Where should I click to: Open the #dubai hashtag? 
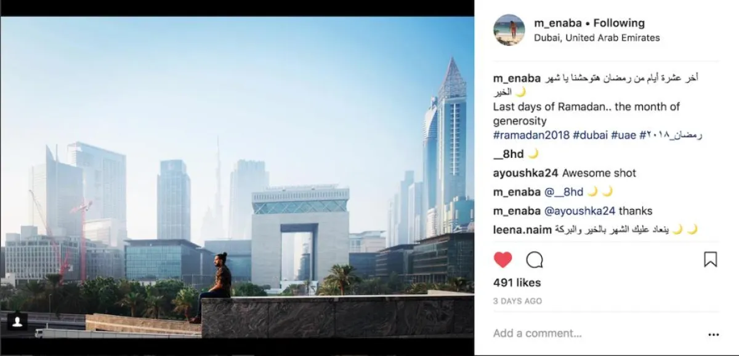pos(591,135)
